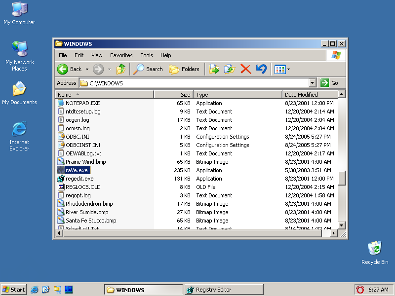Click the 235 KB size of raVe.exe

point(182,170)
